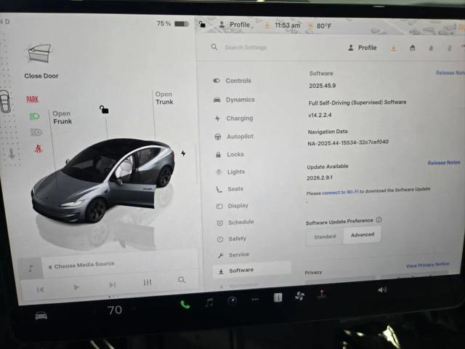465x349 pixels.
Task: Tap the car controls icon on bottom bar
Action: (x=41, y=316)
